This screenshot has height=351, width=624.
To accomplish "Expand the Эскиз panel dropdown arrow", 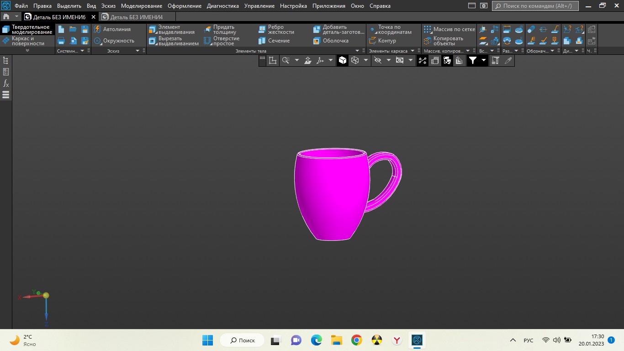I will 137,51.
